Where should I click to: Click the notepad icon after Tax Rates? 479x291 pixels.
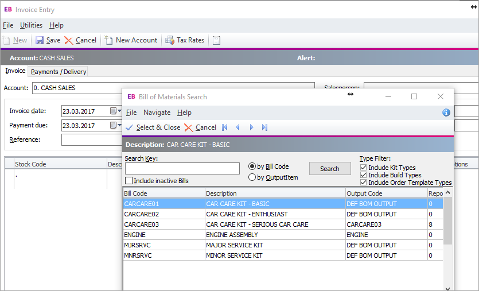(216, 40)
